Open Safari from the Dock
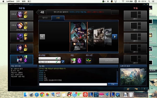 (x=37, y=95)
